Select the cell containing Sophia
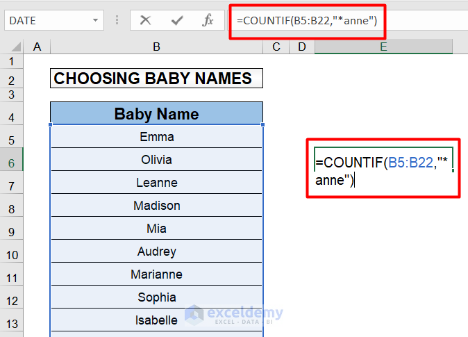 coord(156,297)
